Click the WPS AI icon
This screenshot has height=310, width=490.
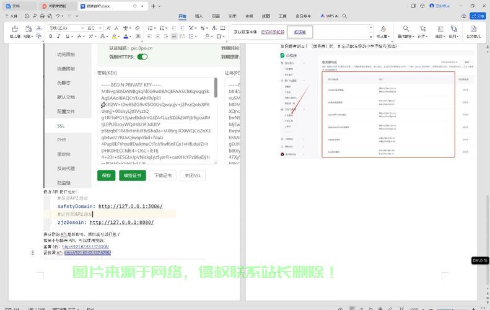[328, 16]
